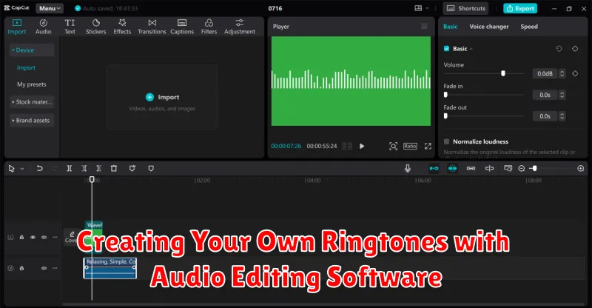This screenshot has width=592, height=308.
Task: Switch to the Voice changer tab
Action: (488, 27)
